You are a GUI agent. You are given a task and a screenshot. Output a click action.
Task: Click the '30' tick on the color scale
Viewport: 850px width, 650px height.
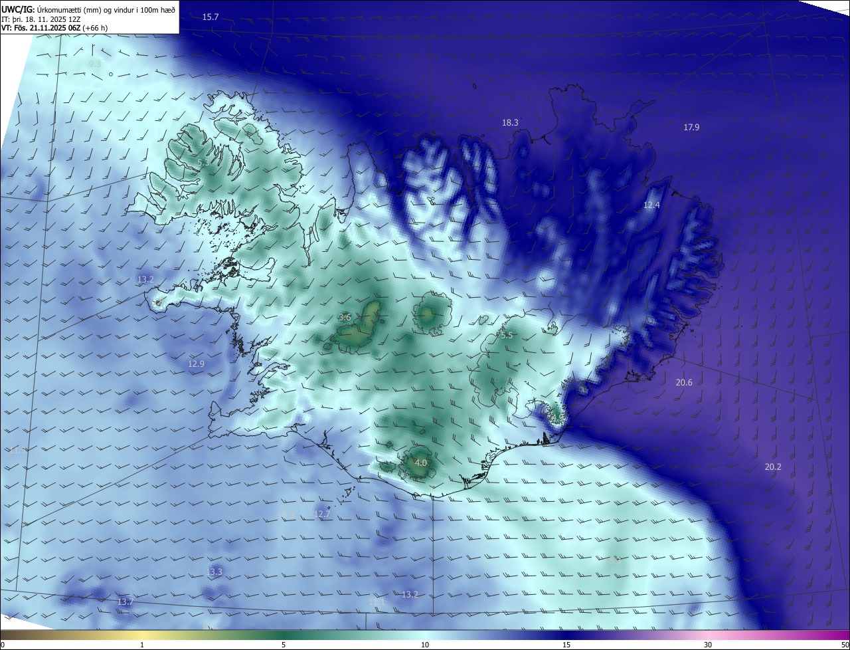[x=708, y=645]
